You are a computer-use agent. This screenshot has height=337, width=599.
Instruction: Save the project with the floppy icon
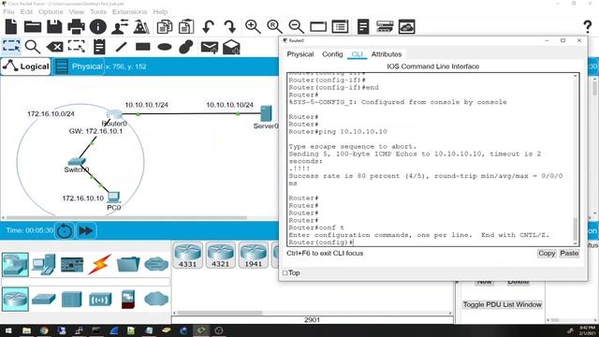click(54, 27)
